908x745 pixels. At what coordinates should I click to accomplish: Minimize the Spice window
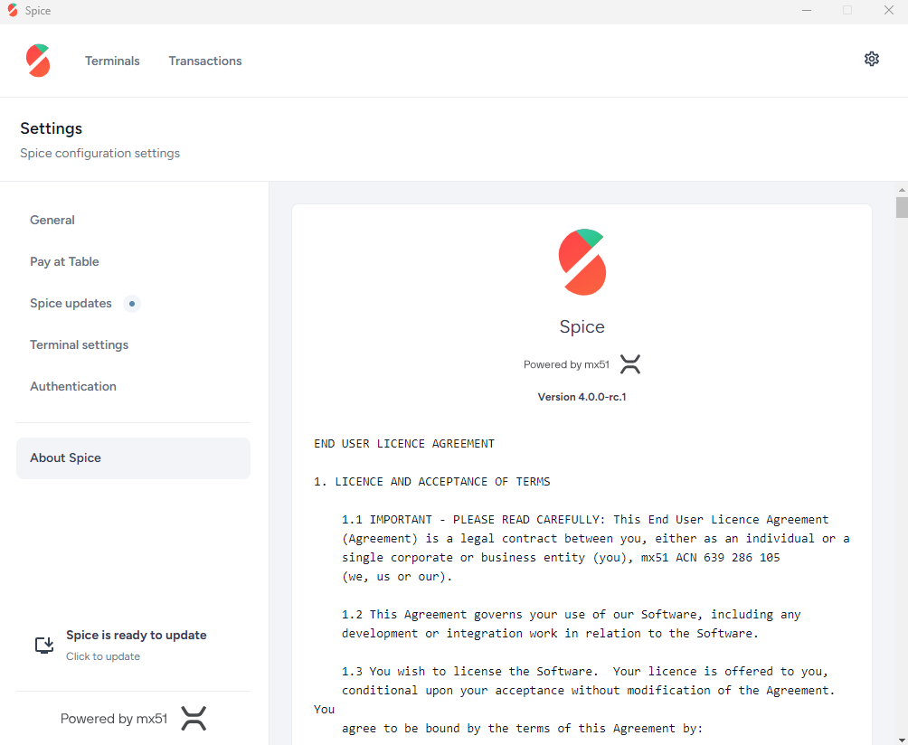tap(806, 11)
